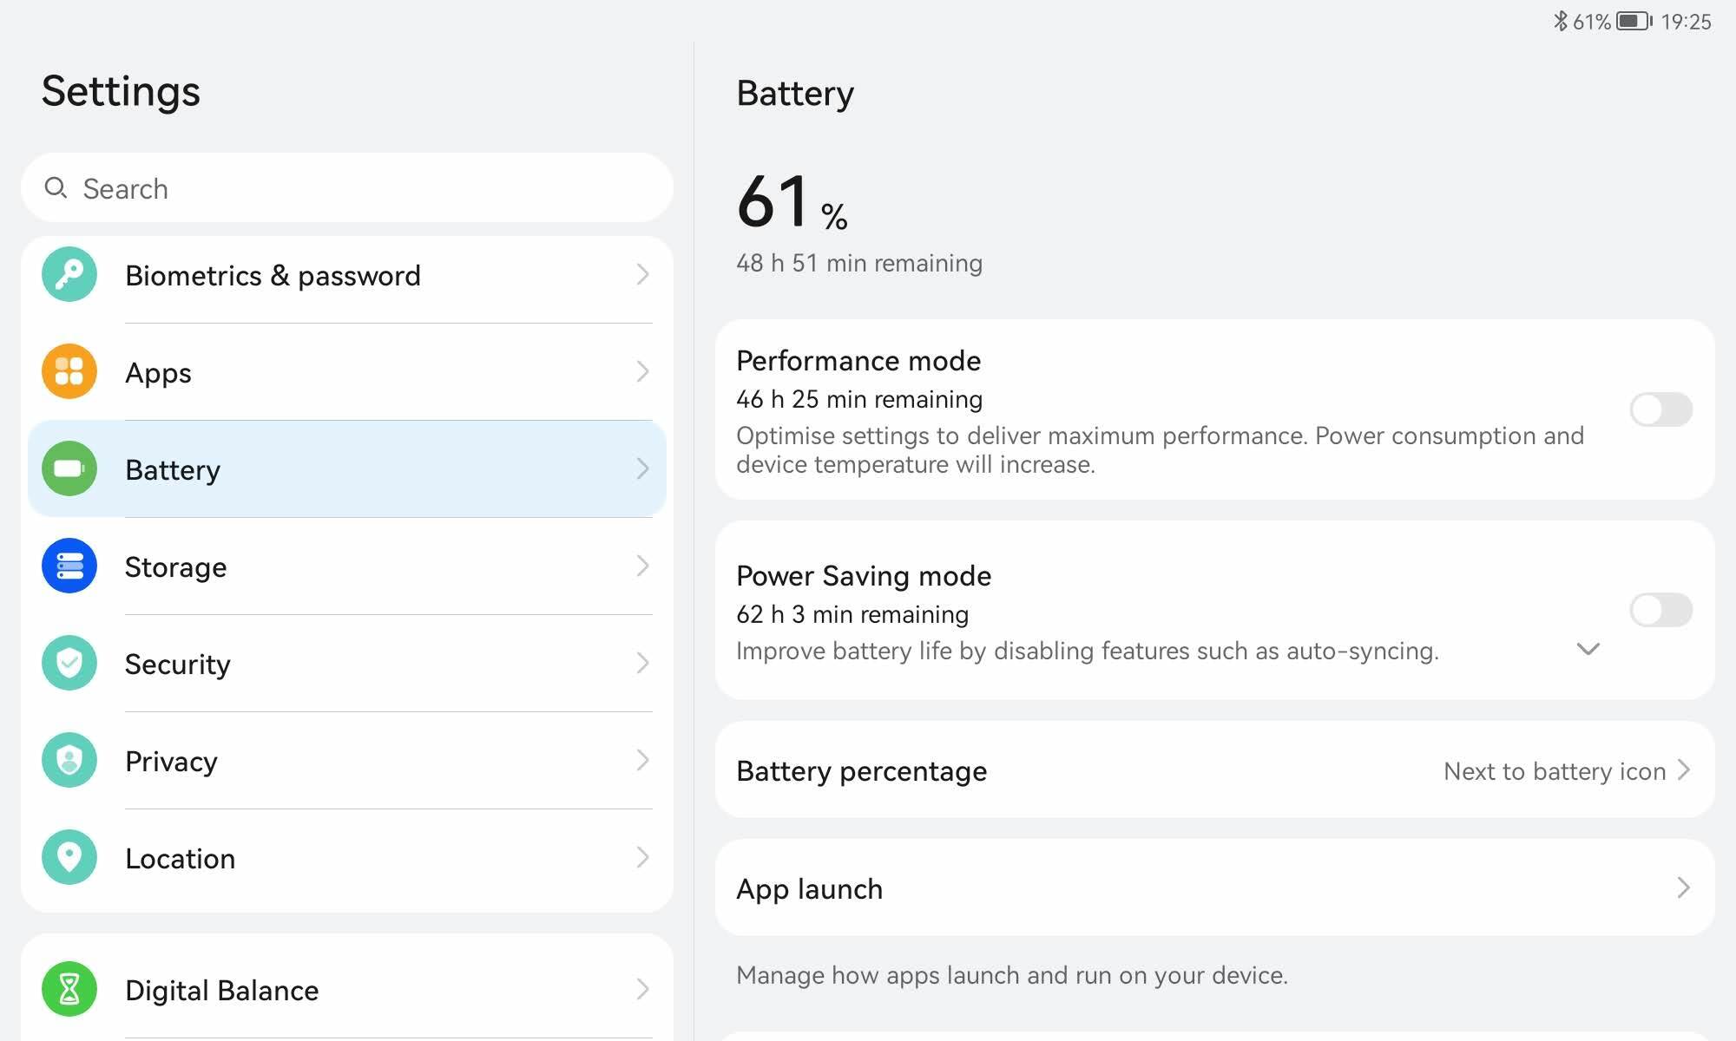Open the Storage settings entry
The image size is (1736, 1041).
click(x=347, y=566)
